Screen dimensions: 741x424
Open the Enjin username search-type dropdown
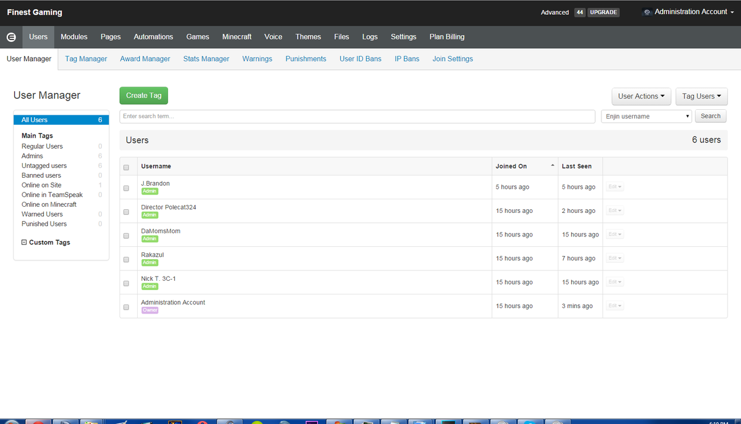pos(647,116)
